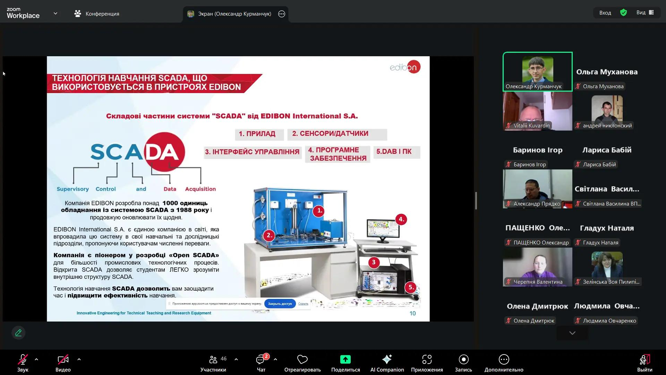Image resolution: width=666 pixels, height=375 pixels.
Task: Open the React heart icon
Action: pyautogui.click(x=302, y=359)
